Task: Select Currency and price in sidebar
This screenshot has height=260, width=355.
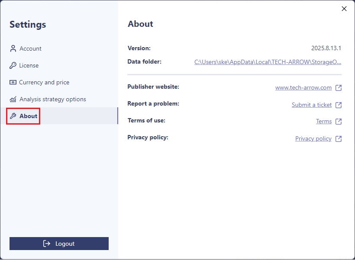Action: tap(44, 82)
